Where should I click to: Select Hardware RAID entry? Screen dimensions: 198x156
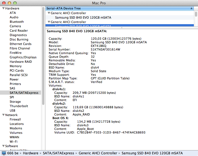[x=21, y=62]
